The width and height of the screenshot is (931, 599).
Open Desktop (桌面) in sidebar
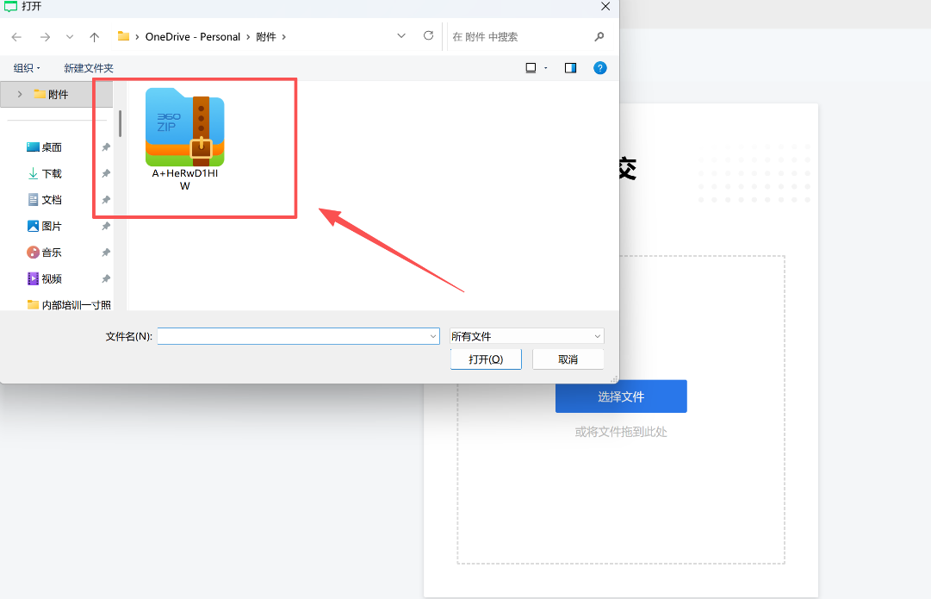coord(52,147)
